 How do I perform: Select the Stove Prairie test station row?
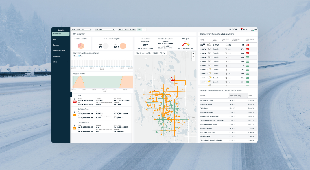pos(228,104)
